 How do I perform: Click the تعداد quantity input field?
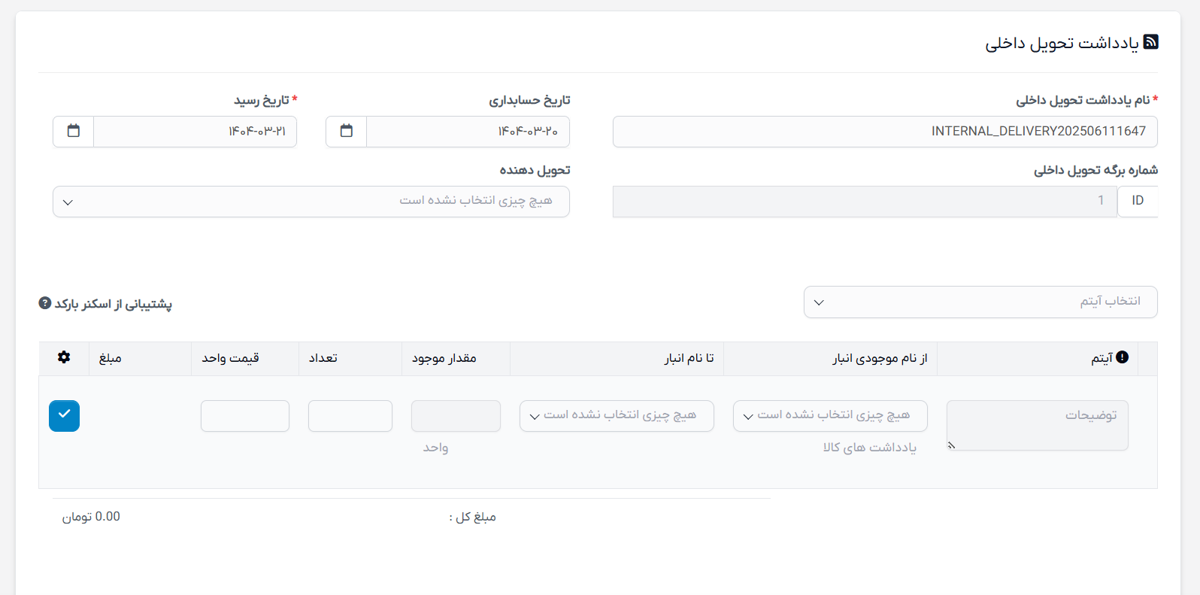[350, 416]
